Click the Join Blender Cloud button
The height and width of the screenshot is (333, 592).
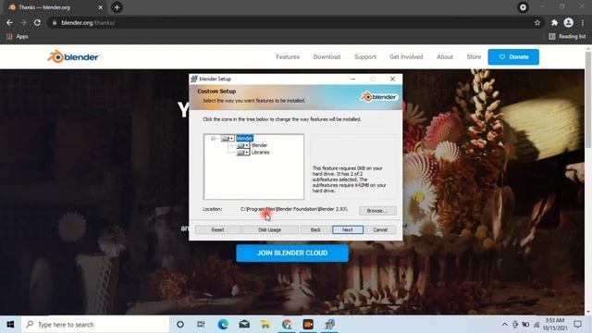pyautogui.click(x=292, y=253)
